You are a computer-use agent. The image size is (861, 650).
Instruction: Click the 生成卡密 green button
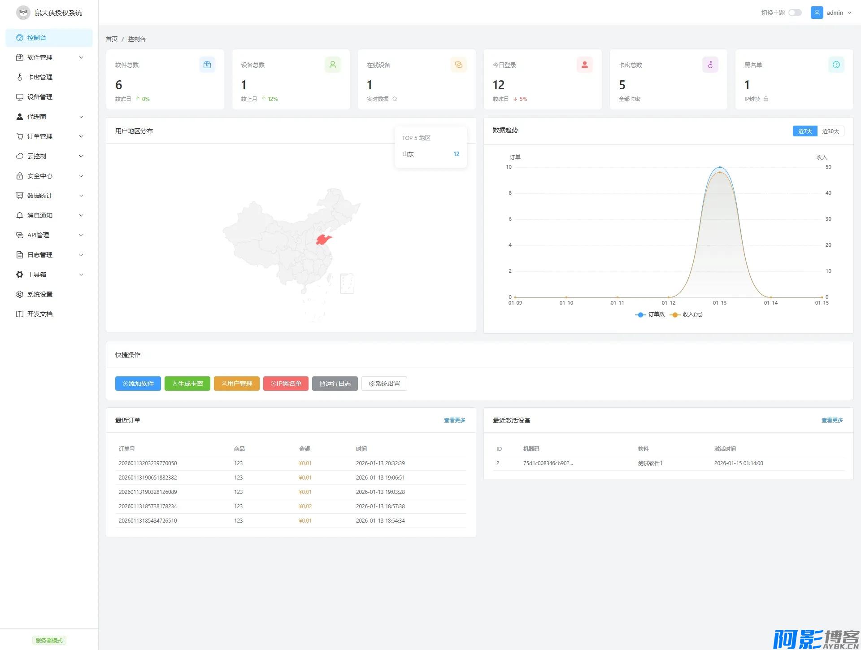(x=187, y=384)
